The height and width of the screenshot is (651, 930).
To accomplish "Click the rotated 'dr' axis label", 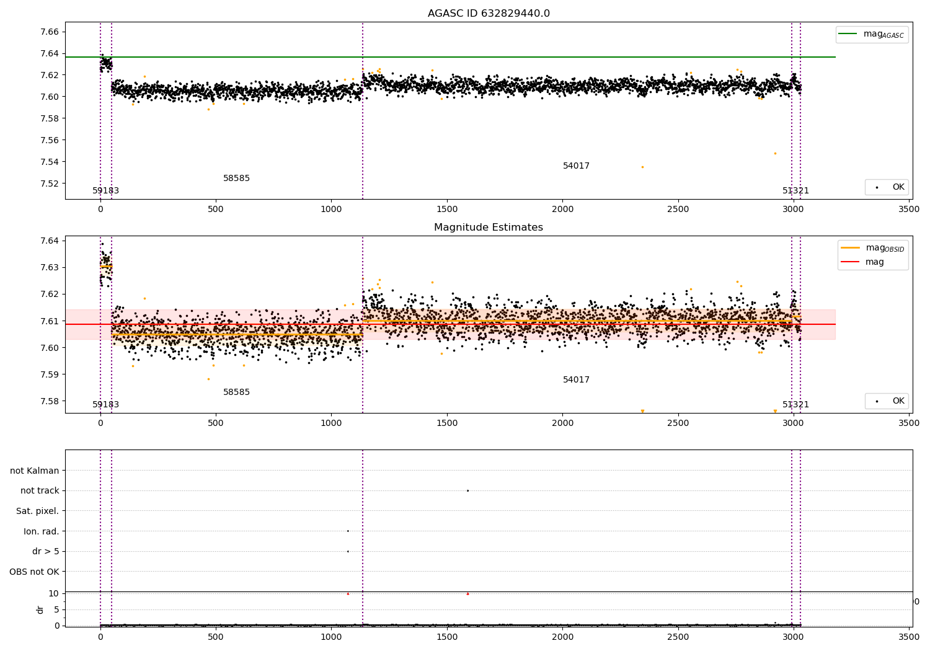I will [x=40, y=609].
